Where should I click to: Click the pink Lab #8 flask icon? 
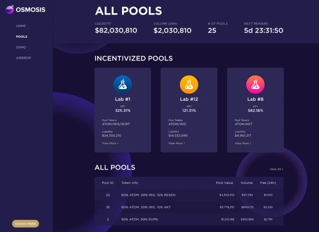tap(255, 85)
